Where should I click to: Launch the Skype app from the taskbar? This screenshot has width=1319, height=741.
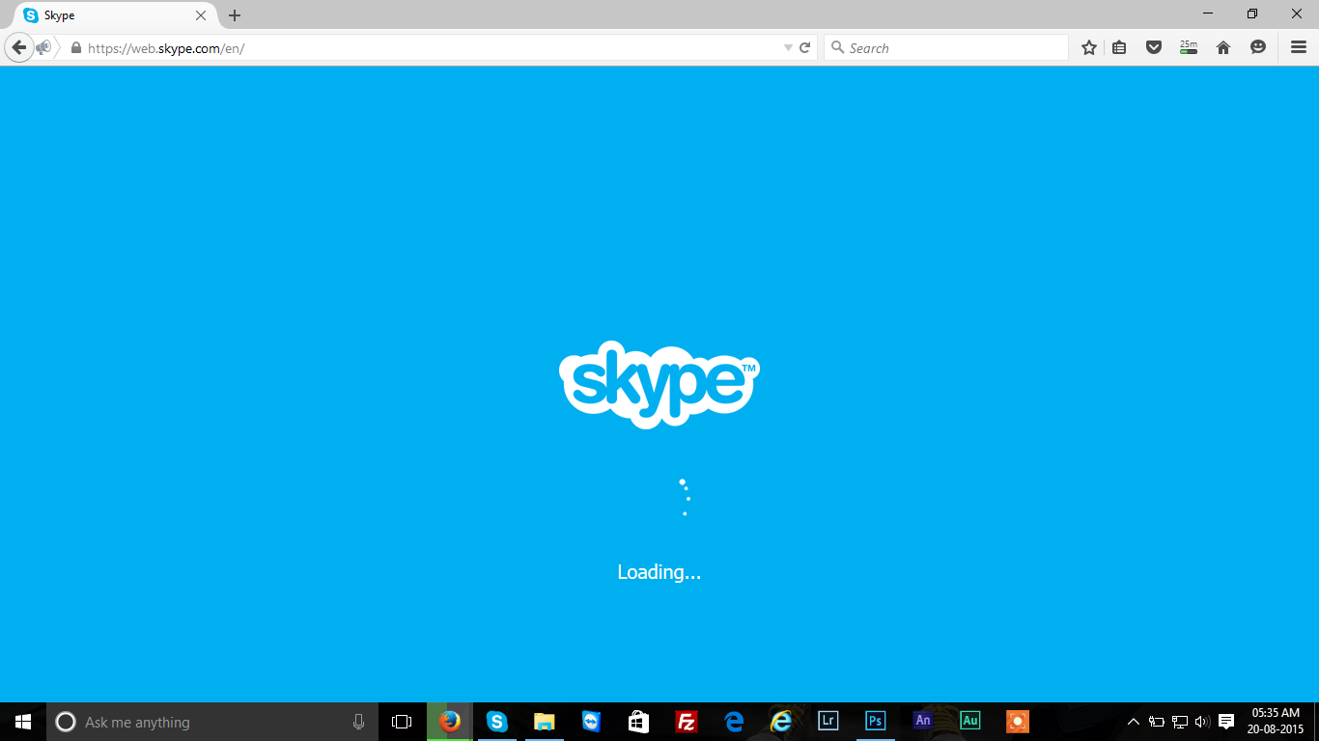[497, 722]
